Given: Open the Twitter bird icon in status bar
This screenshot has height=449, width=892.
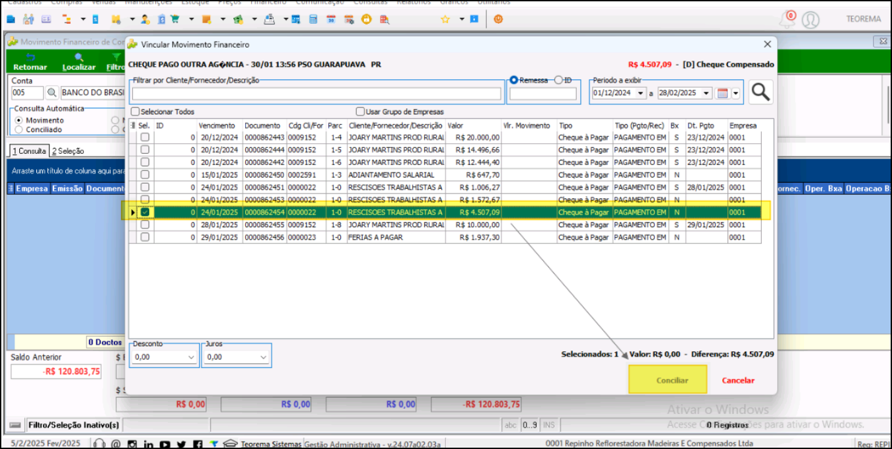Looking at the screenshot, I should click(x=181, y=444).
